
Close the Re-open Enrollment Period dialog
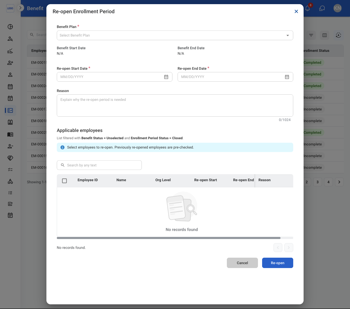[x=296, y=11]
